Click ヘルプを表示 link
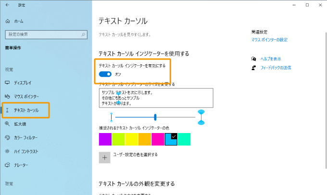The image size is (327, 195). click(271, 59)
